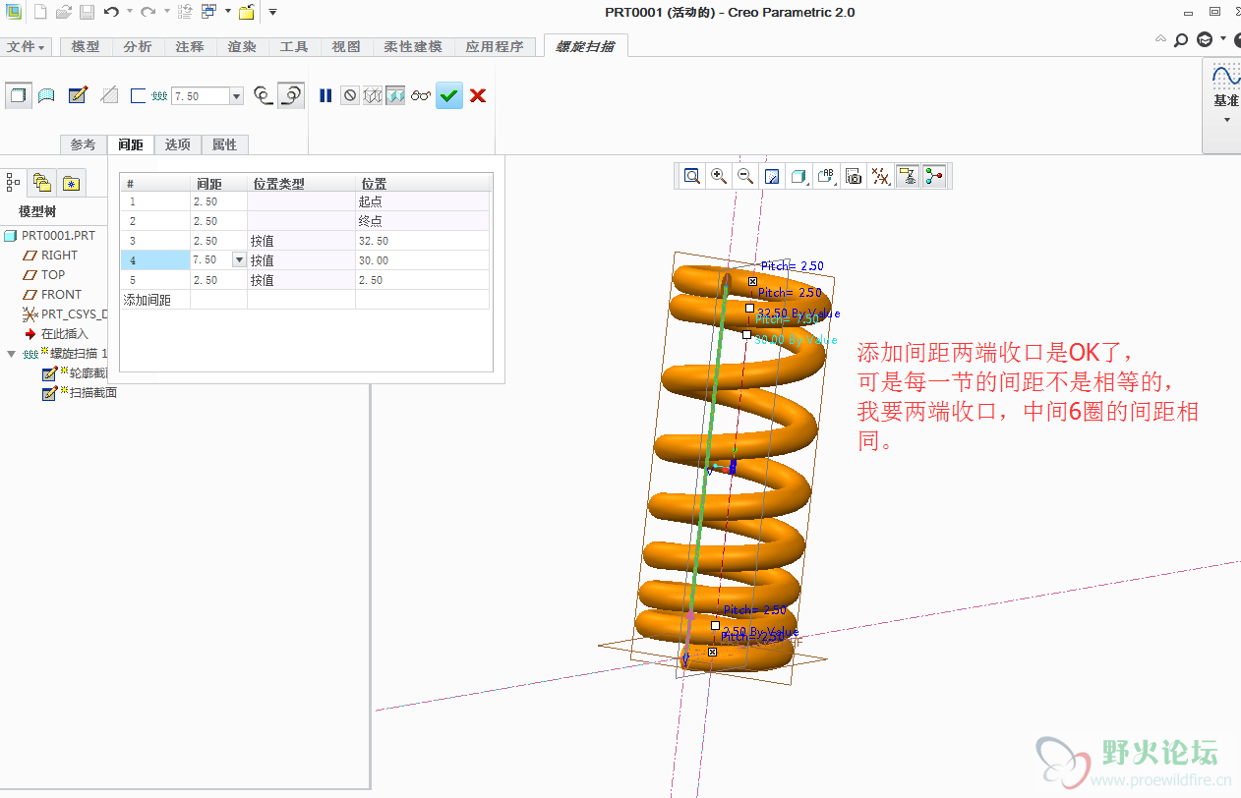This screenshot has width=1241, height=798.
Task: Select 扫描截面 in the model tree
Action: click(93, 393)
